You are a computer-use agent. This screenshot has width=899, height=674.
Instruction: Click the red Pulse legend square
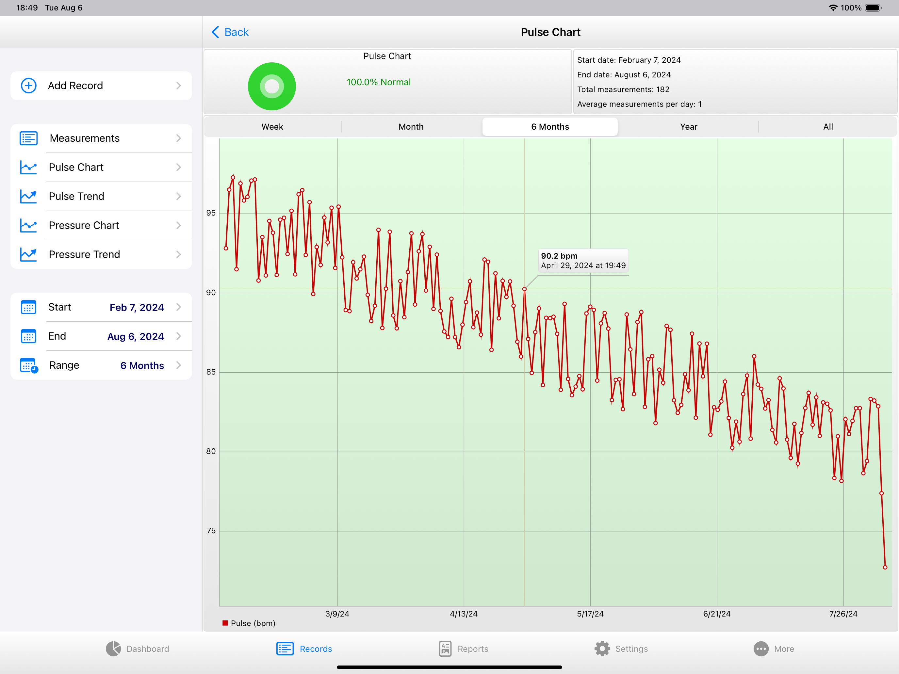[x=225, y=623]
